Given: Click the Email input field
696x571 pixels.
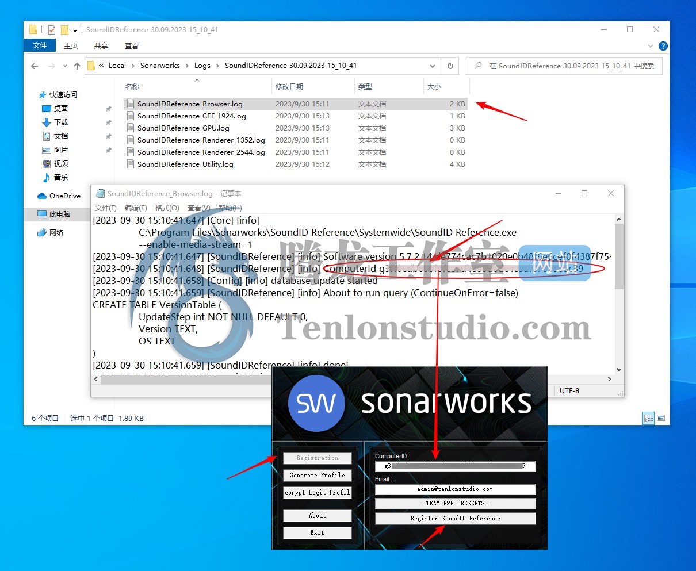Looking at the screenshot, I should (456, 489).
